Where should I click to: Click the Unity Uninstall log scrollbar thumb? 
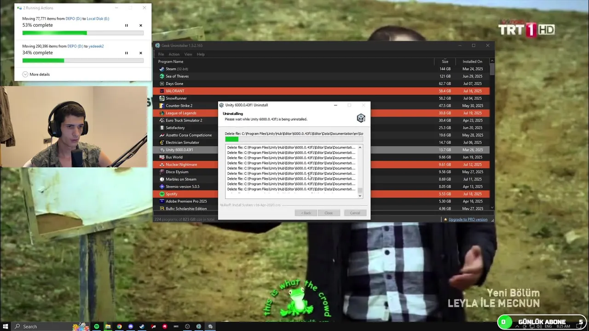tap(360, 190)
